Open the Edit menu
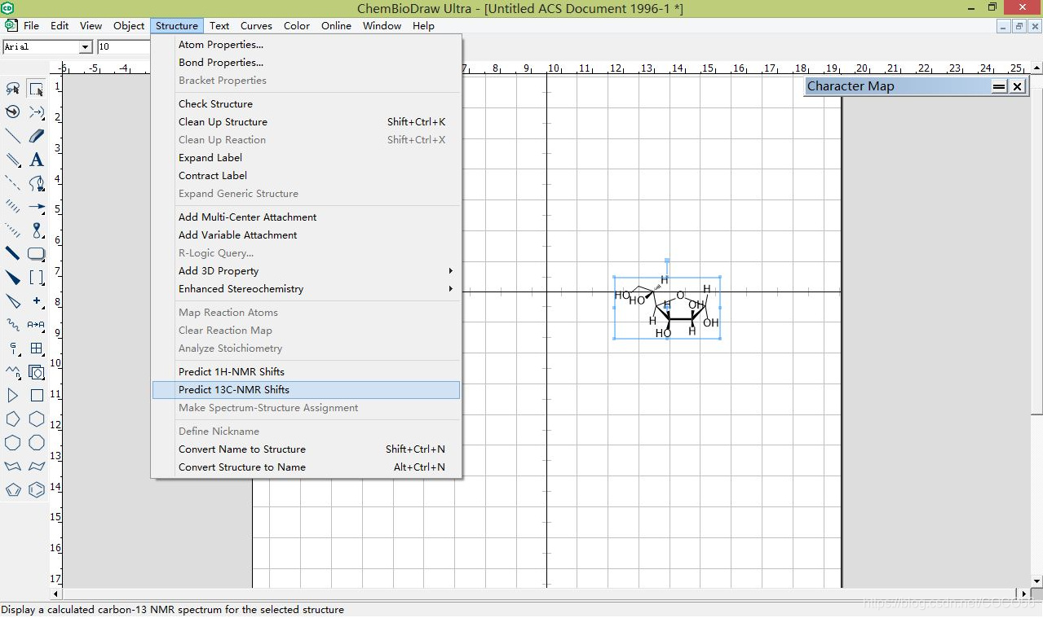The width and height of the screenshot is (1043, 618). click(x=60, y=26)
